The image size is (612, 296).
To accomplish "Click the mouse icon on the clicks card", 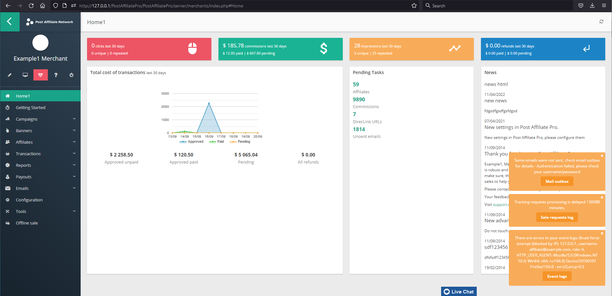I will (x=192, y=48).
